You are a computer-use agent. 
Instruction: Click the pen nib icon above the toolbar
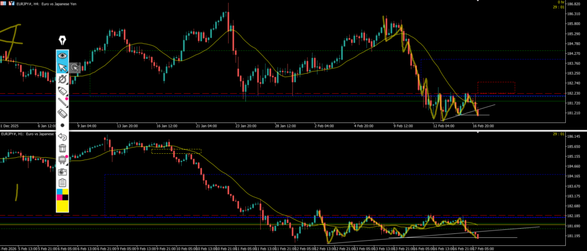click(62, 41)
